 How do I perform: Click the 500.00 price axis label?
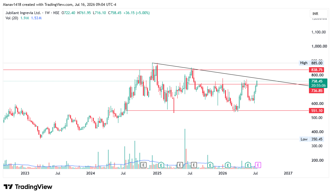coord(317,118)
